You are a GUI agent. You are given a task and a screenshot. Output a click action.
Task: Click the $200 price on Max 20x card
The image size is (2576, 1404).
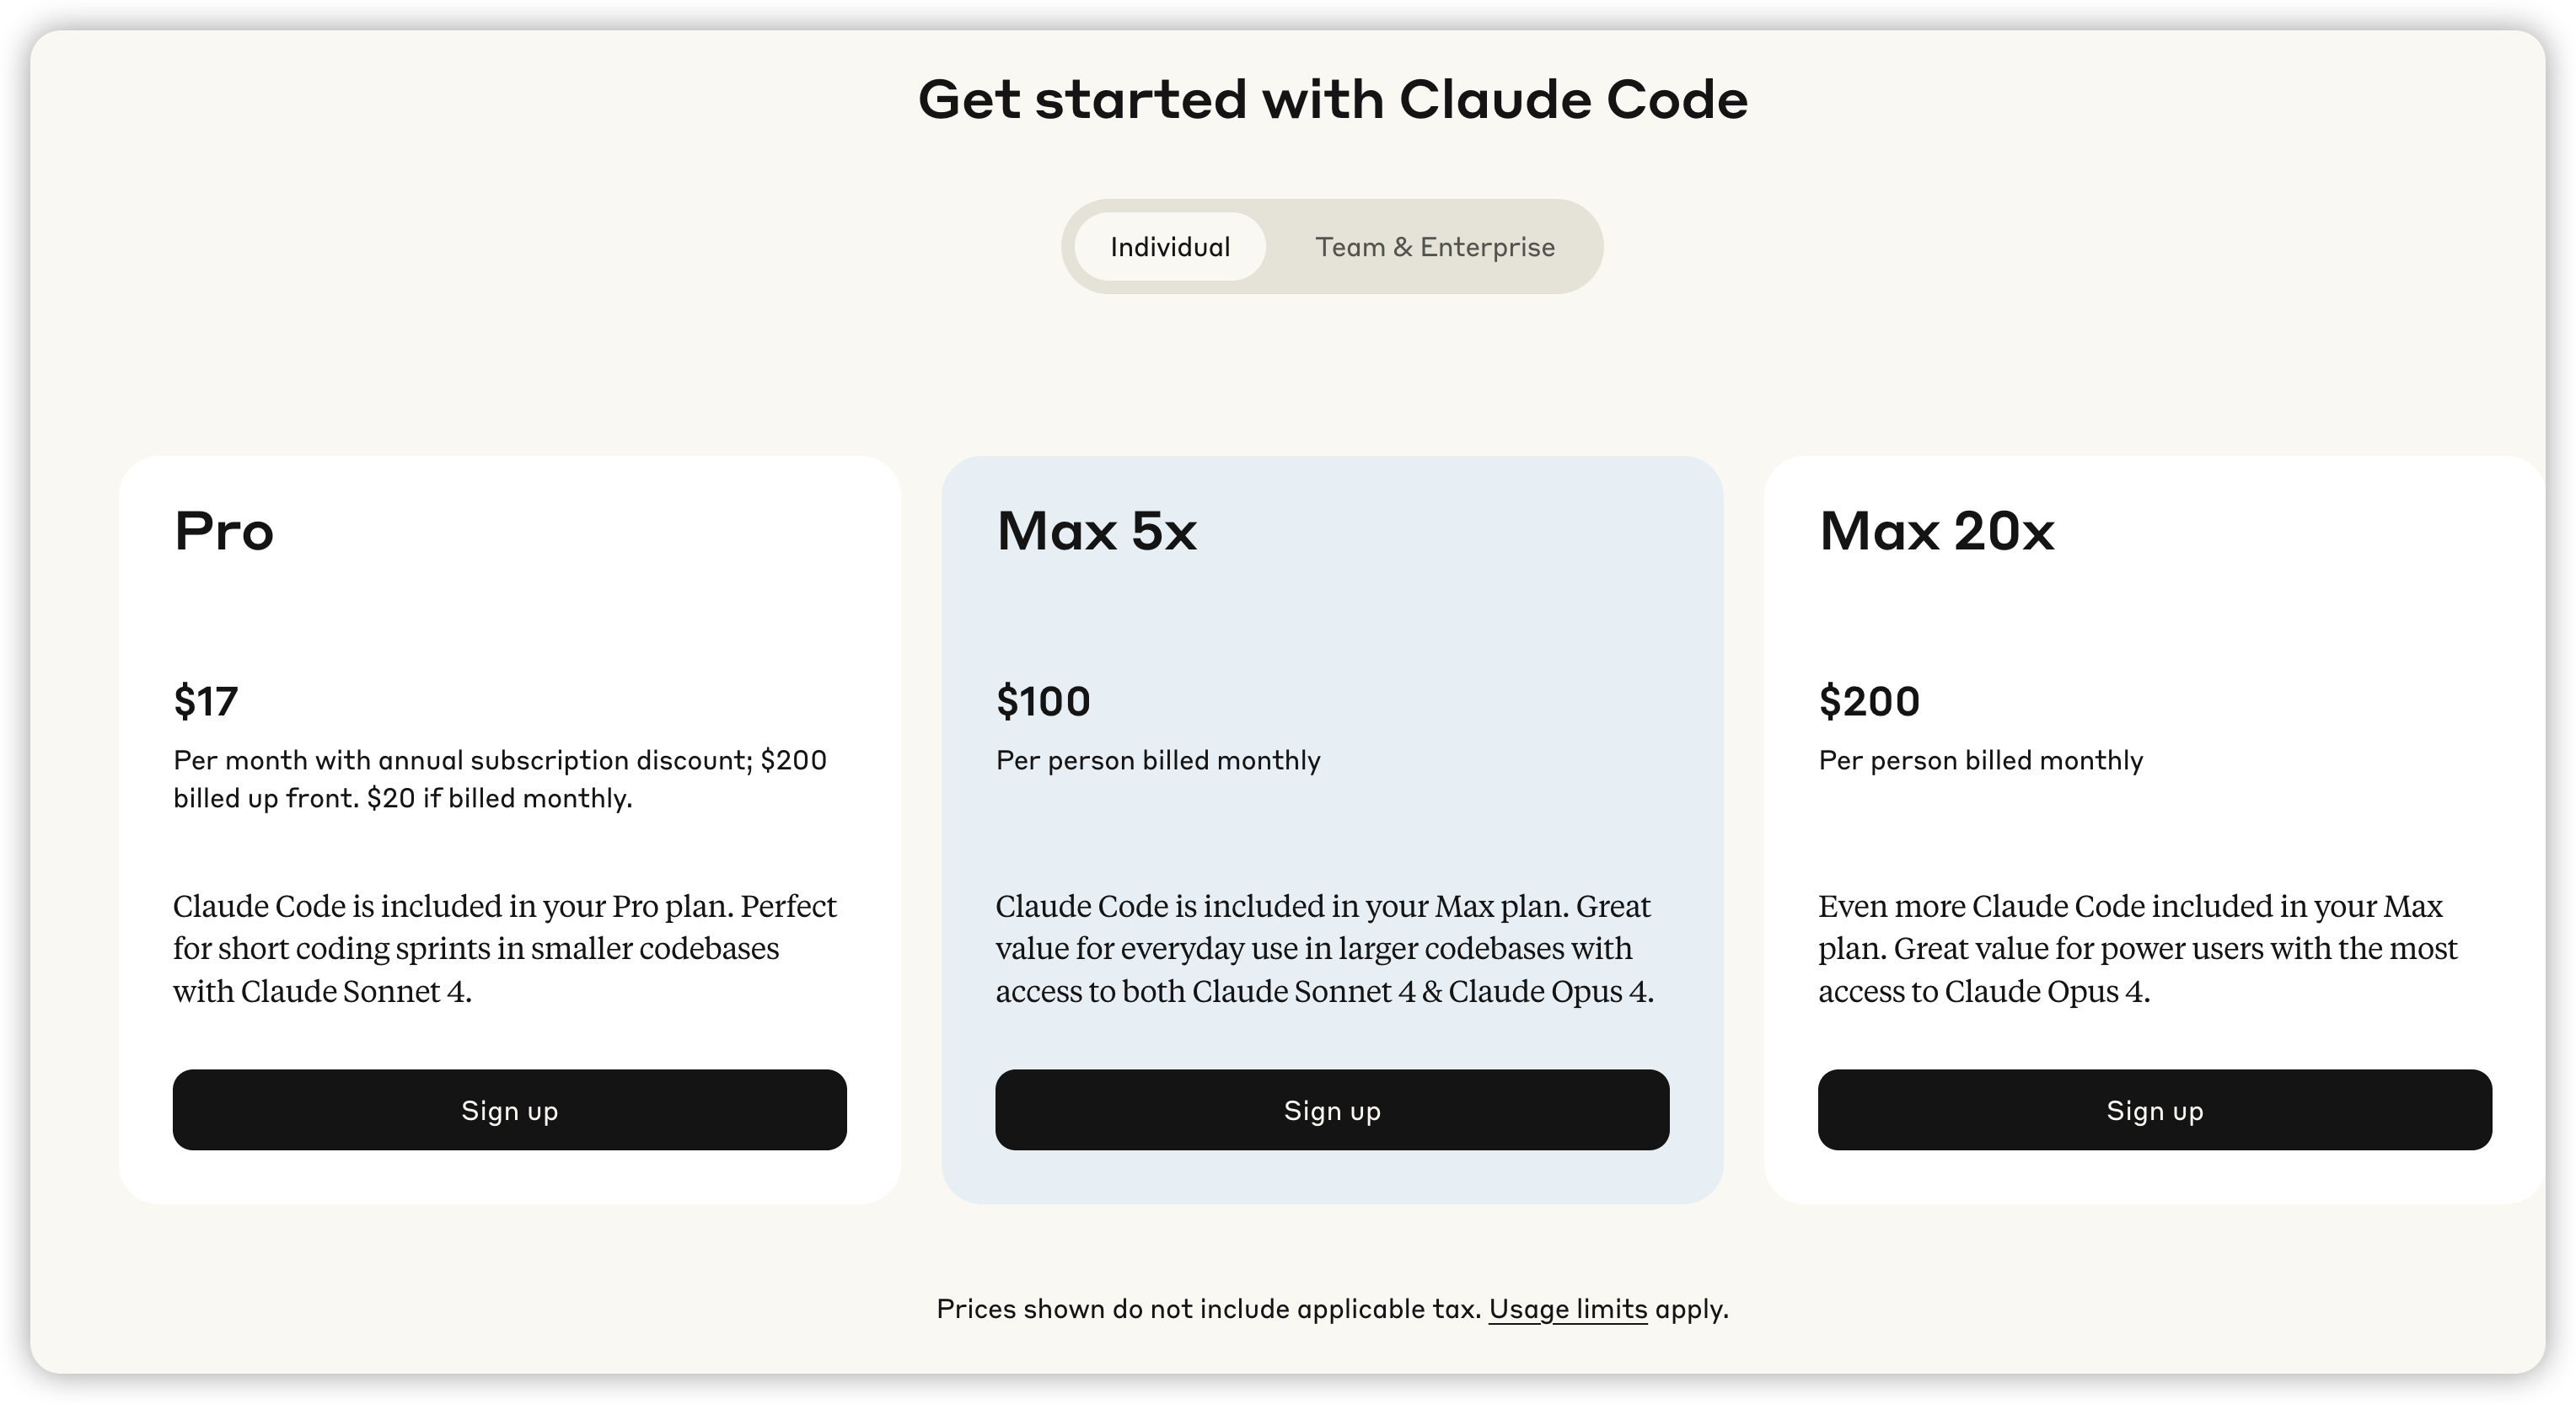1869,701
